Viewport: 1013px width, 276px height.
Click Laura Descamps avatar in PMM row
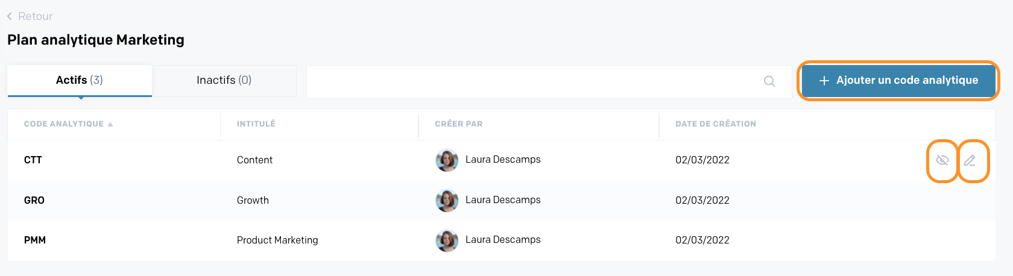pos(447,240)
